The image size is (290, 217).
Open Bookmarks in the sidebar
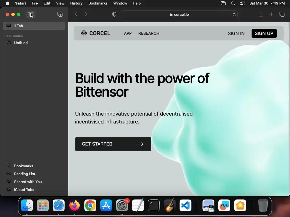pos(34,166)
